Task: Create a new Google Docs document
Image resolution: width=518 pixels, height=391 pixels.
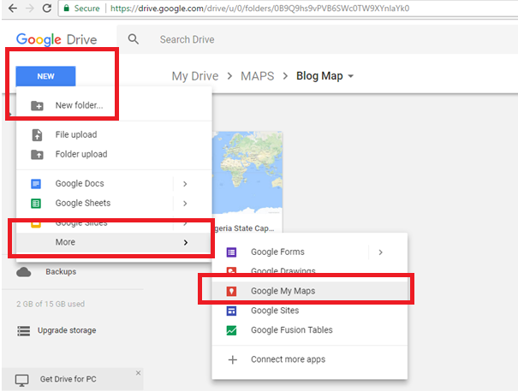Action: (x=80, y=184)
